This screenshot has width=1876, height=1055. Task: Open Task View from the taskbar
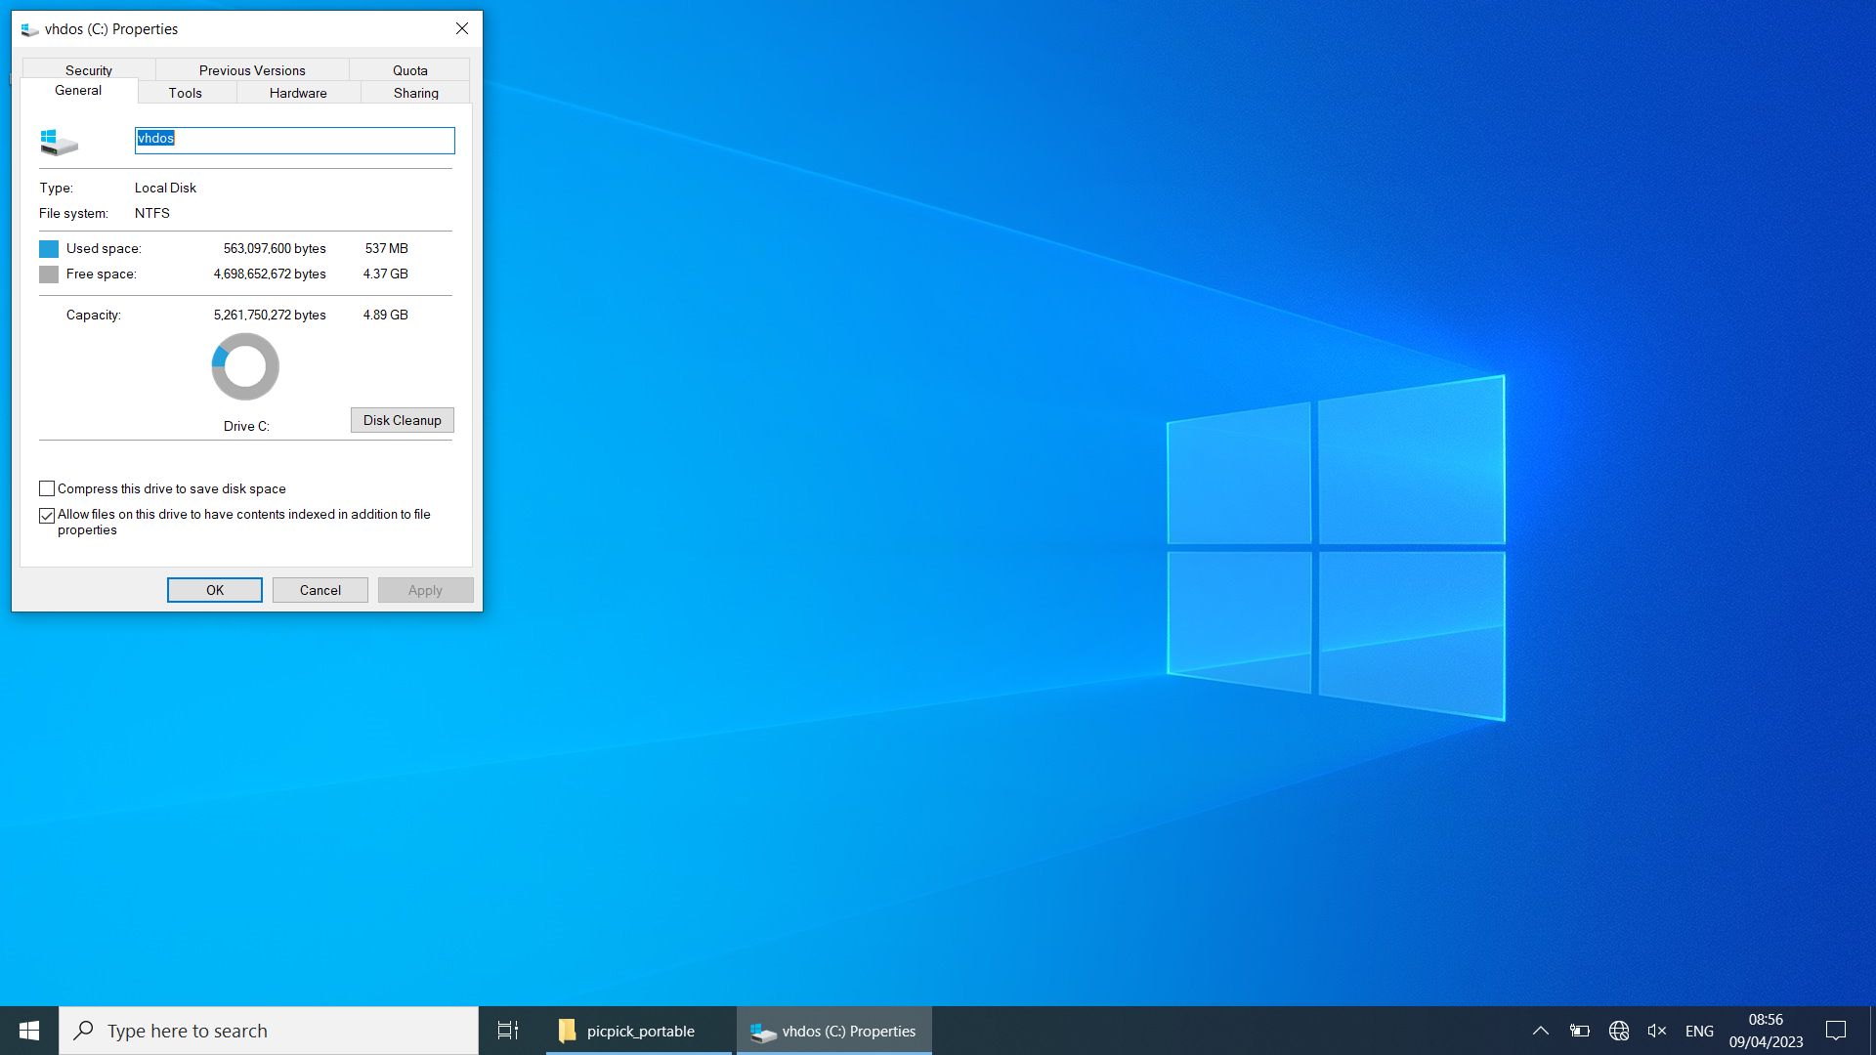pos(508,1031)
